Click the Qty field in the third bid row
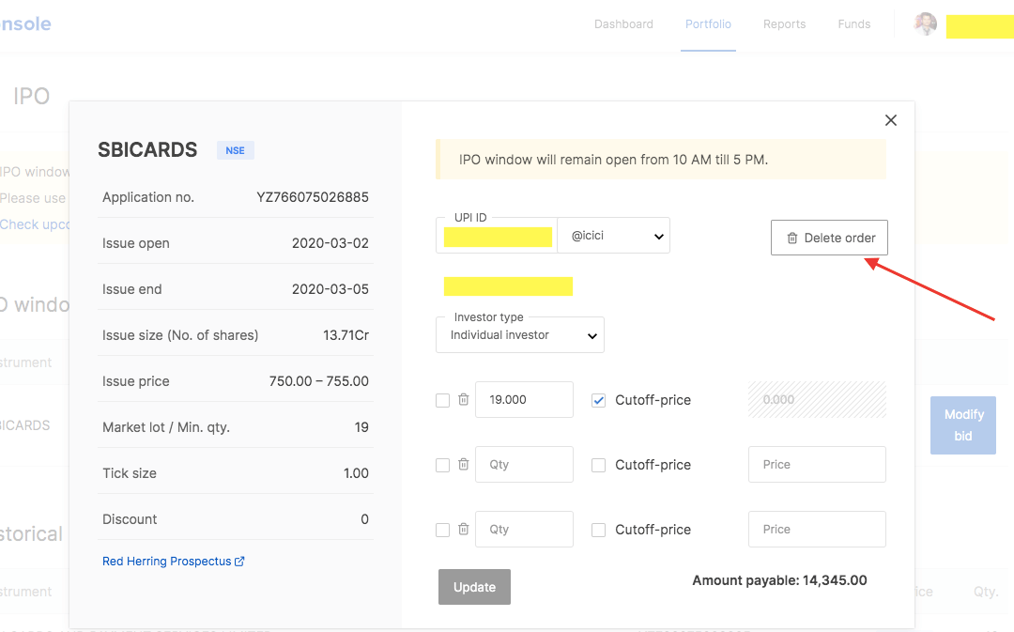Viewport: 1014px width, 632px height. (524, 529)
